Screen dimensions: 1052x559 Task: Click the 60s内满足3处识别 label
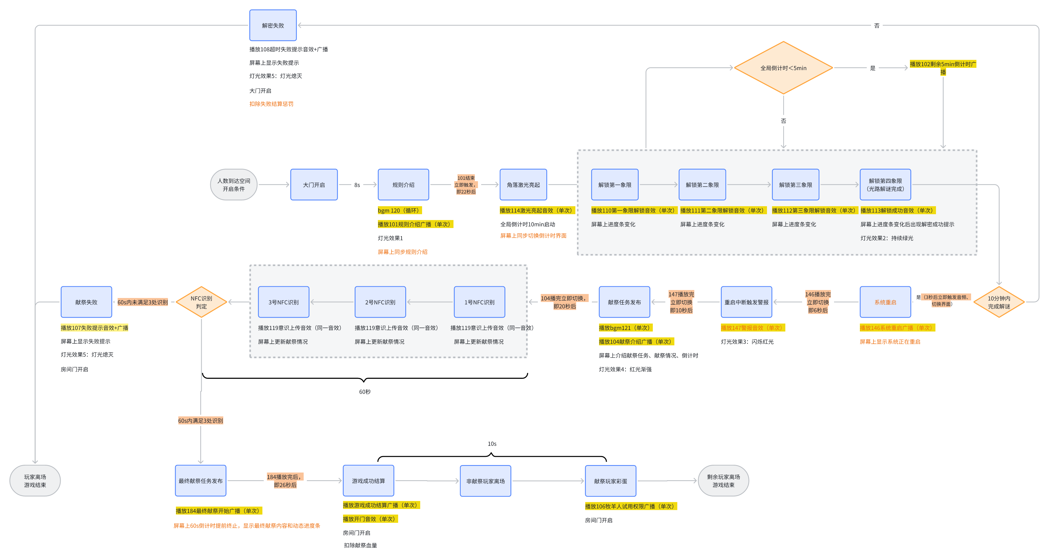(x=200, y=421)
